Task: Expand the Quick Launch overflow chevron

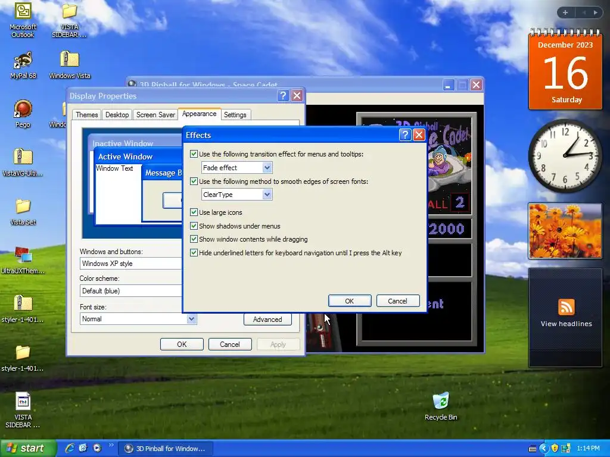Action: coord(111,445)
